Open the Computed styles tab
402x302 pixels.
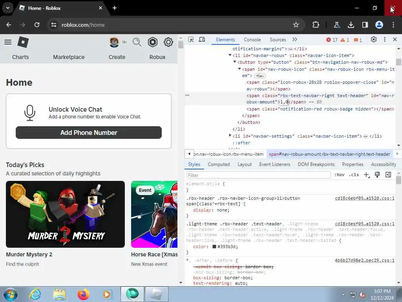(219, 164)
